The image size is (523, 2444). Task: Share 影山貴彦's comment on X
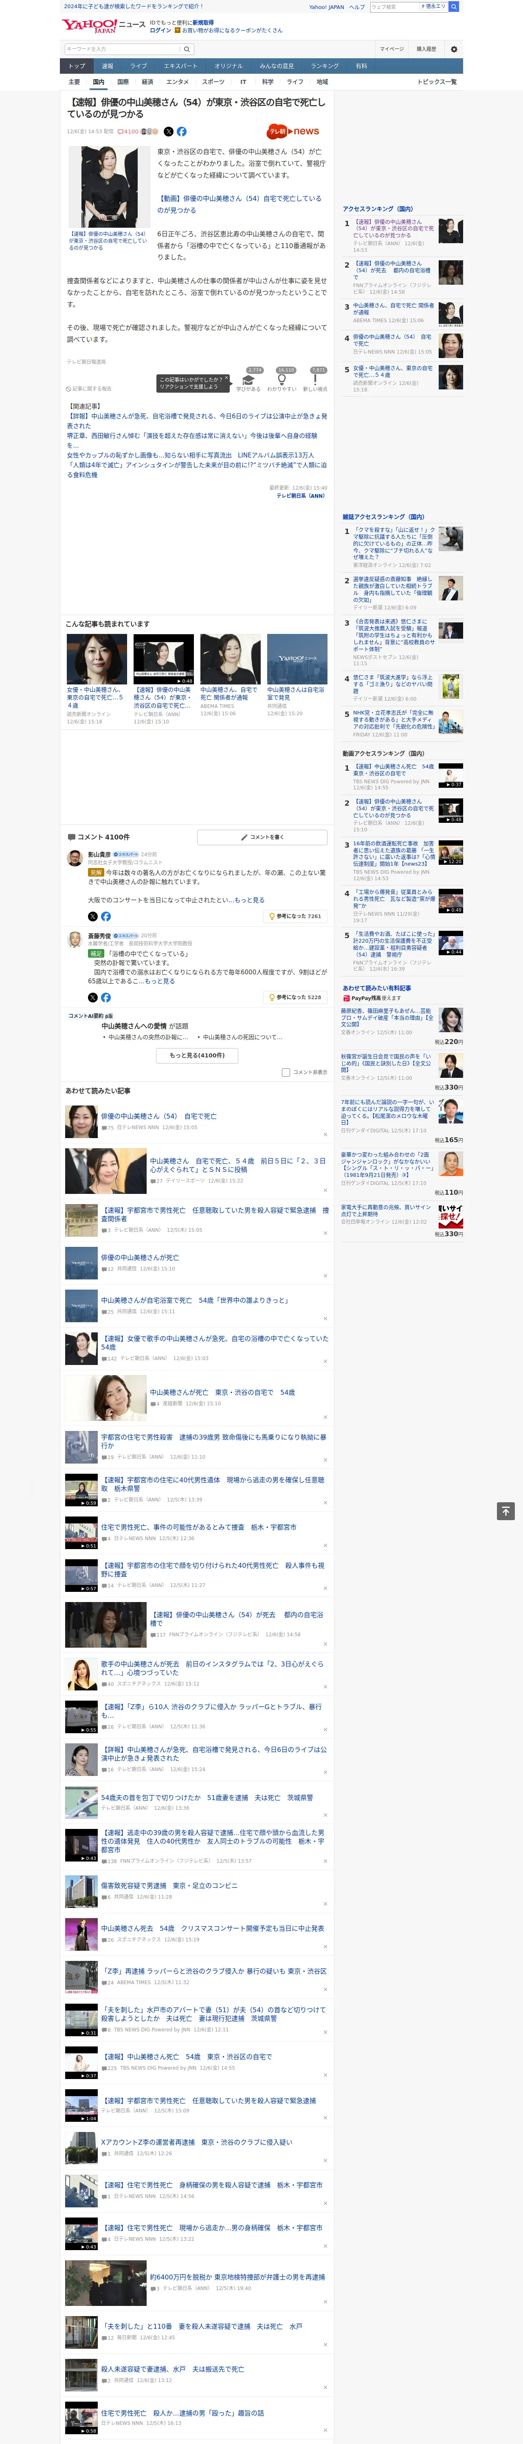(x=93, y=916)
